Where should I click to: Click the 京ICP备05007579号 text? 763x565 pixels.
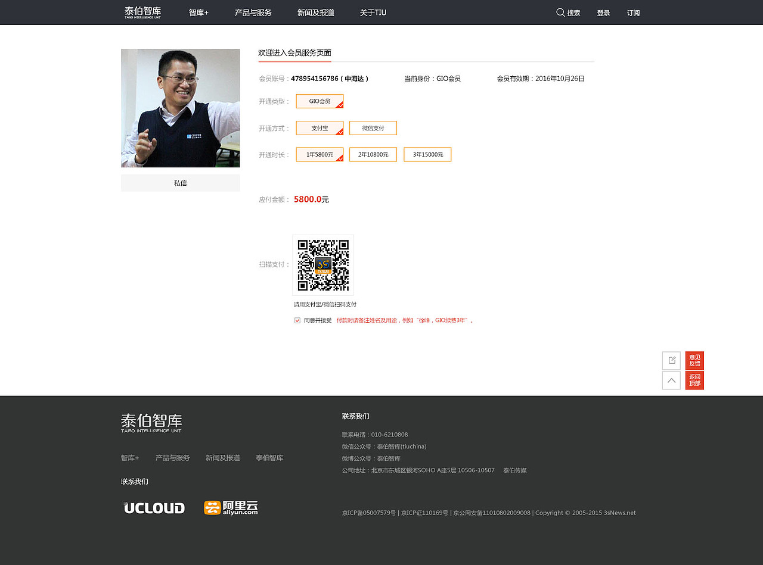pyautogui.click(x=369, y=513)
